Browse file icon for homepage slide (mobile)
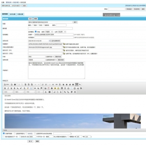This screenshot has height=146, width=146. (64, 54)
